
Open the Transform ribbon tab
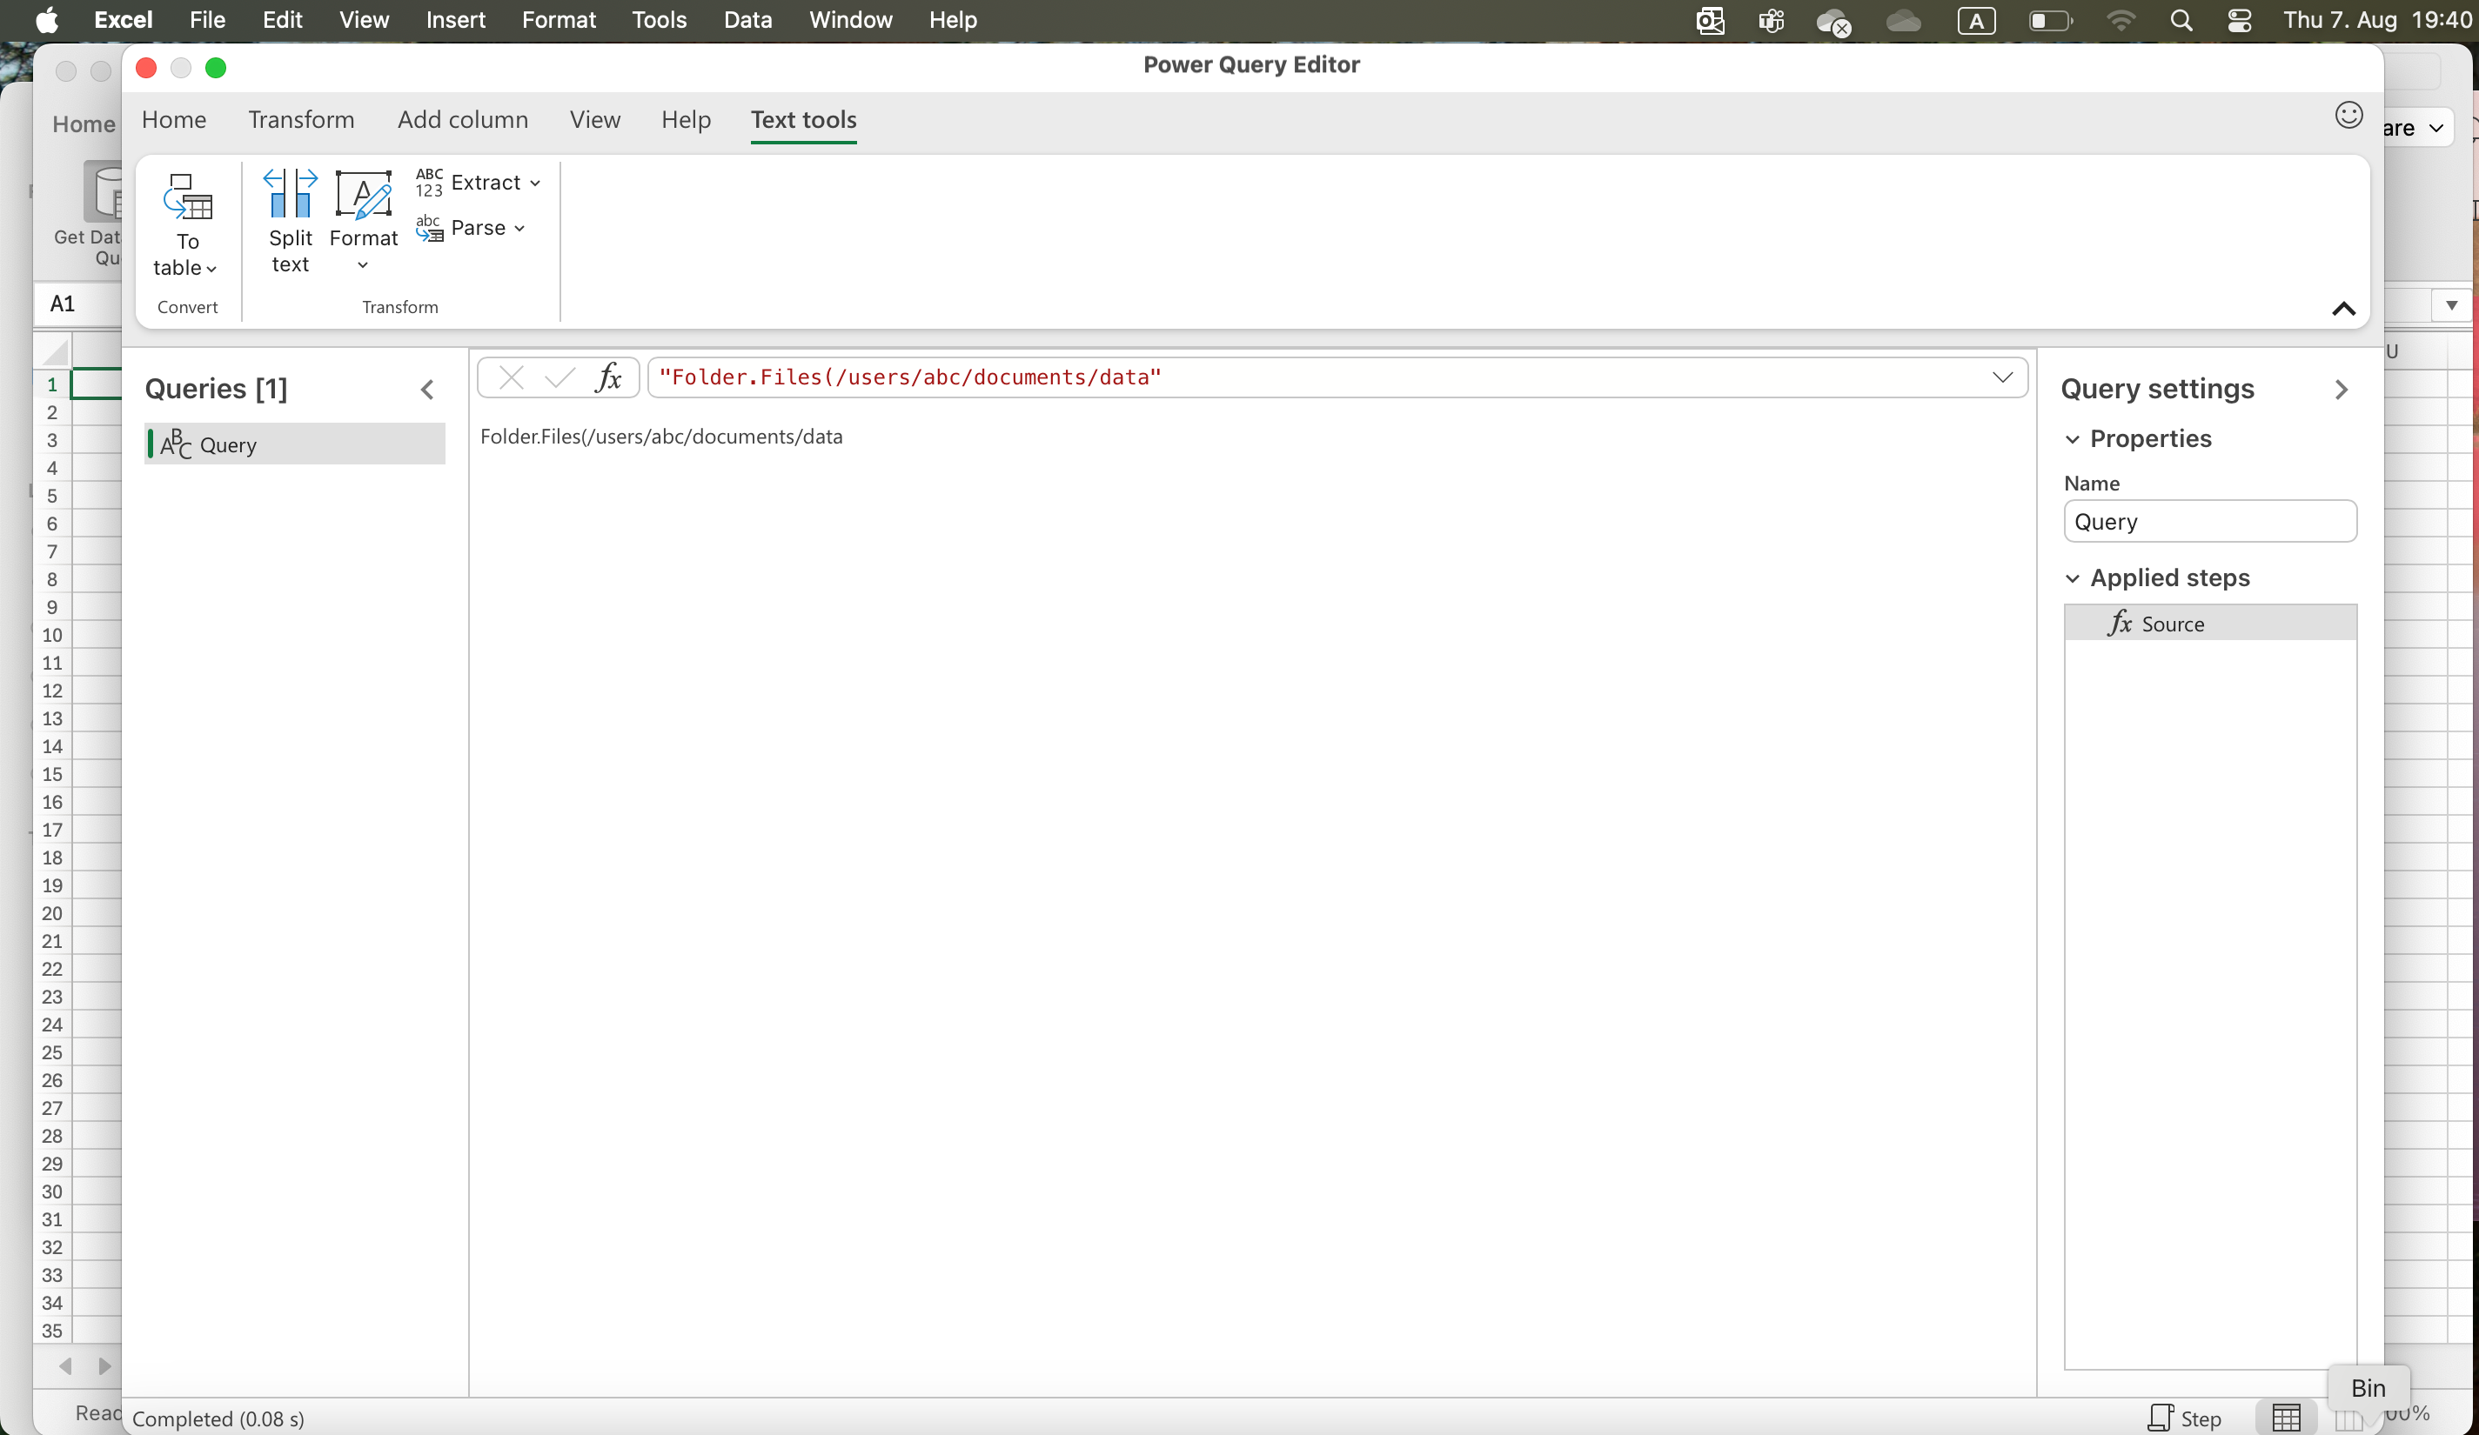[301, 120]
